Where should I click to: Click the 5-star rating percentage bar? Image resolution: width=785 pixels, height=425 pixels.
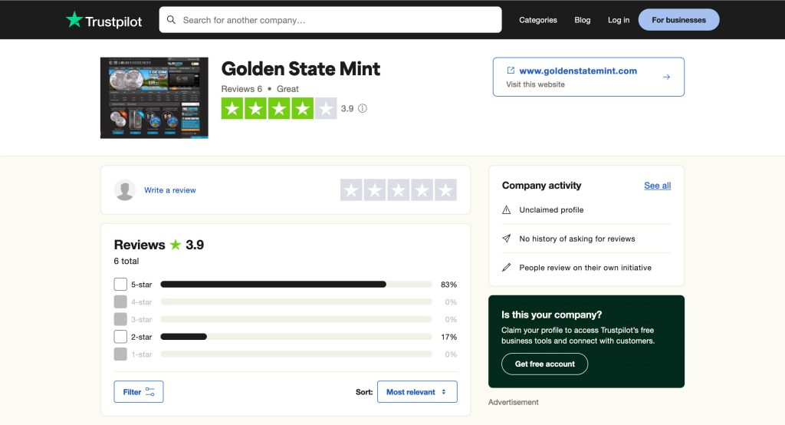tap(296, 285)
